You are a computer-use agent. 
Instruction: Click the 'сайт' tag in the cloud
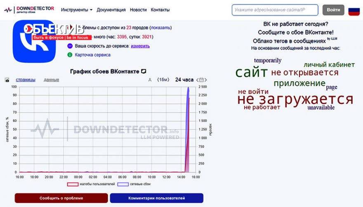click(252, 72)
